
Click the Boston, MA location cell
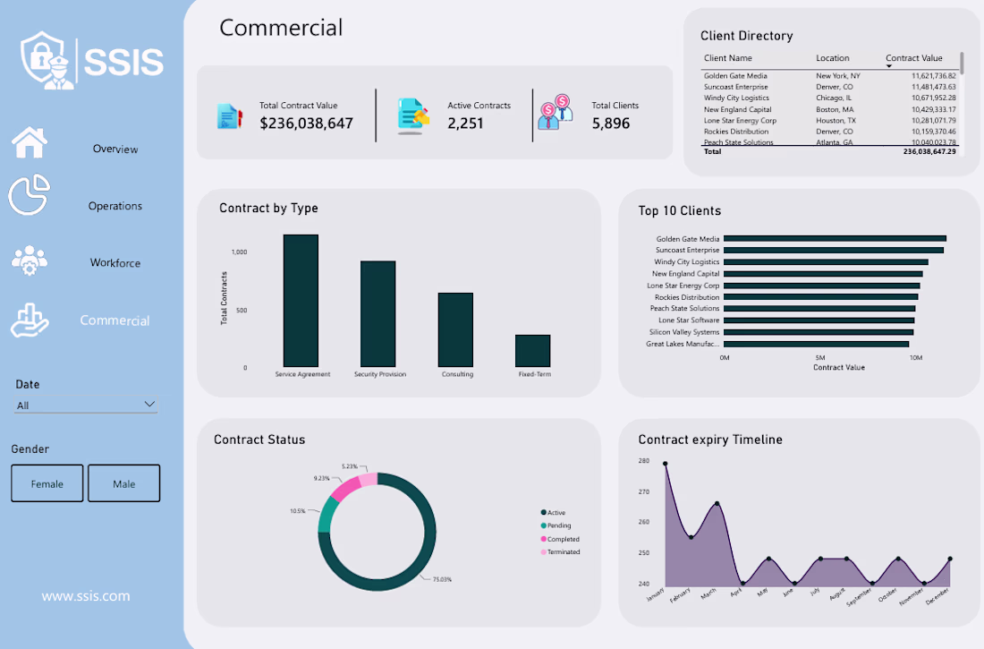[x=835, y=109]
